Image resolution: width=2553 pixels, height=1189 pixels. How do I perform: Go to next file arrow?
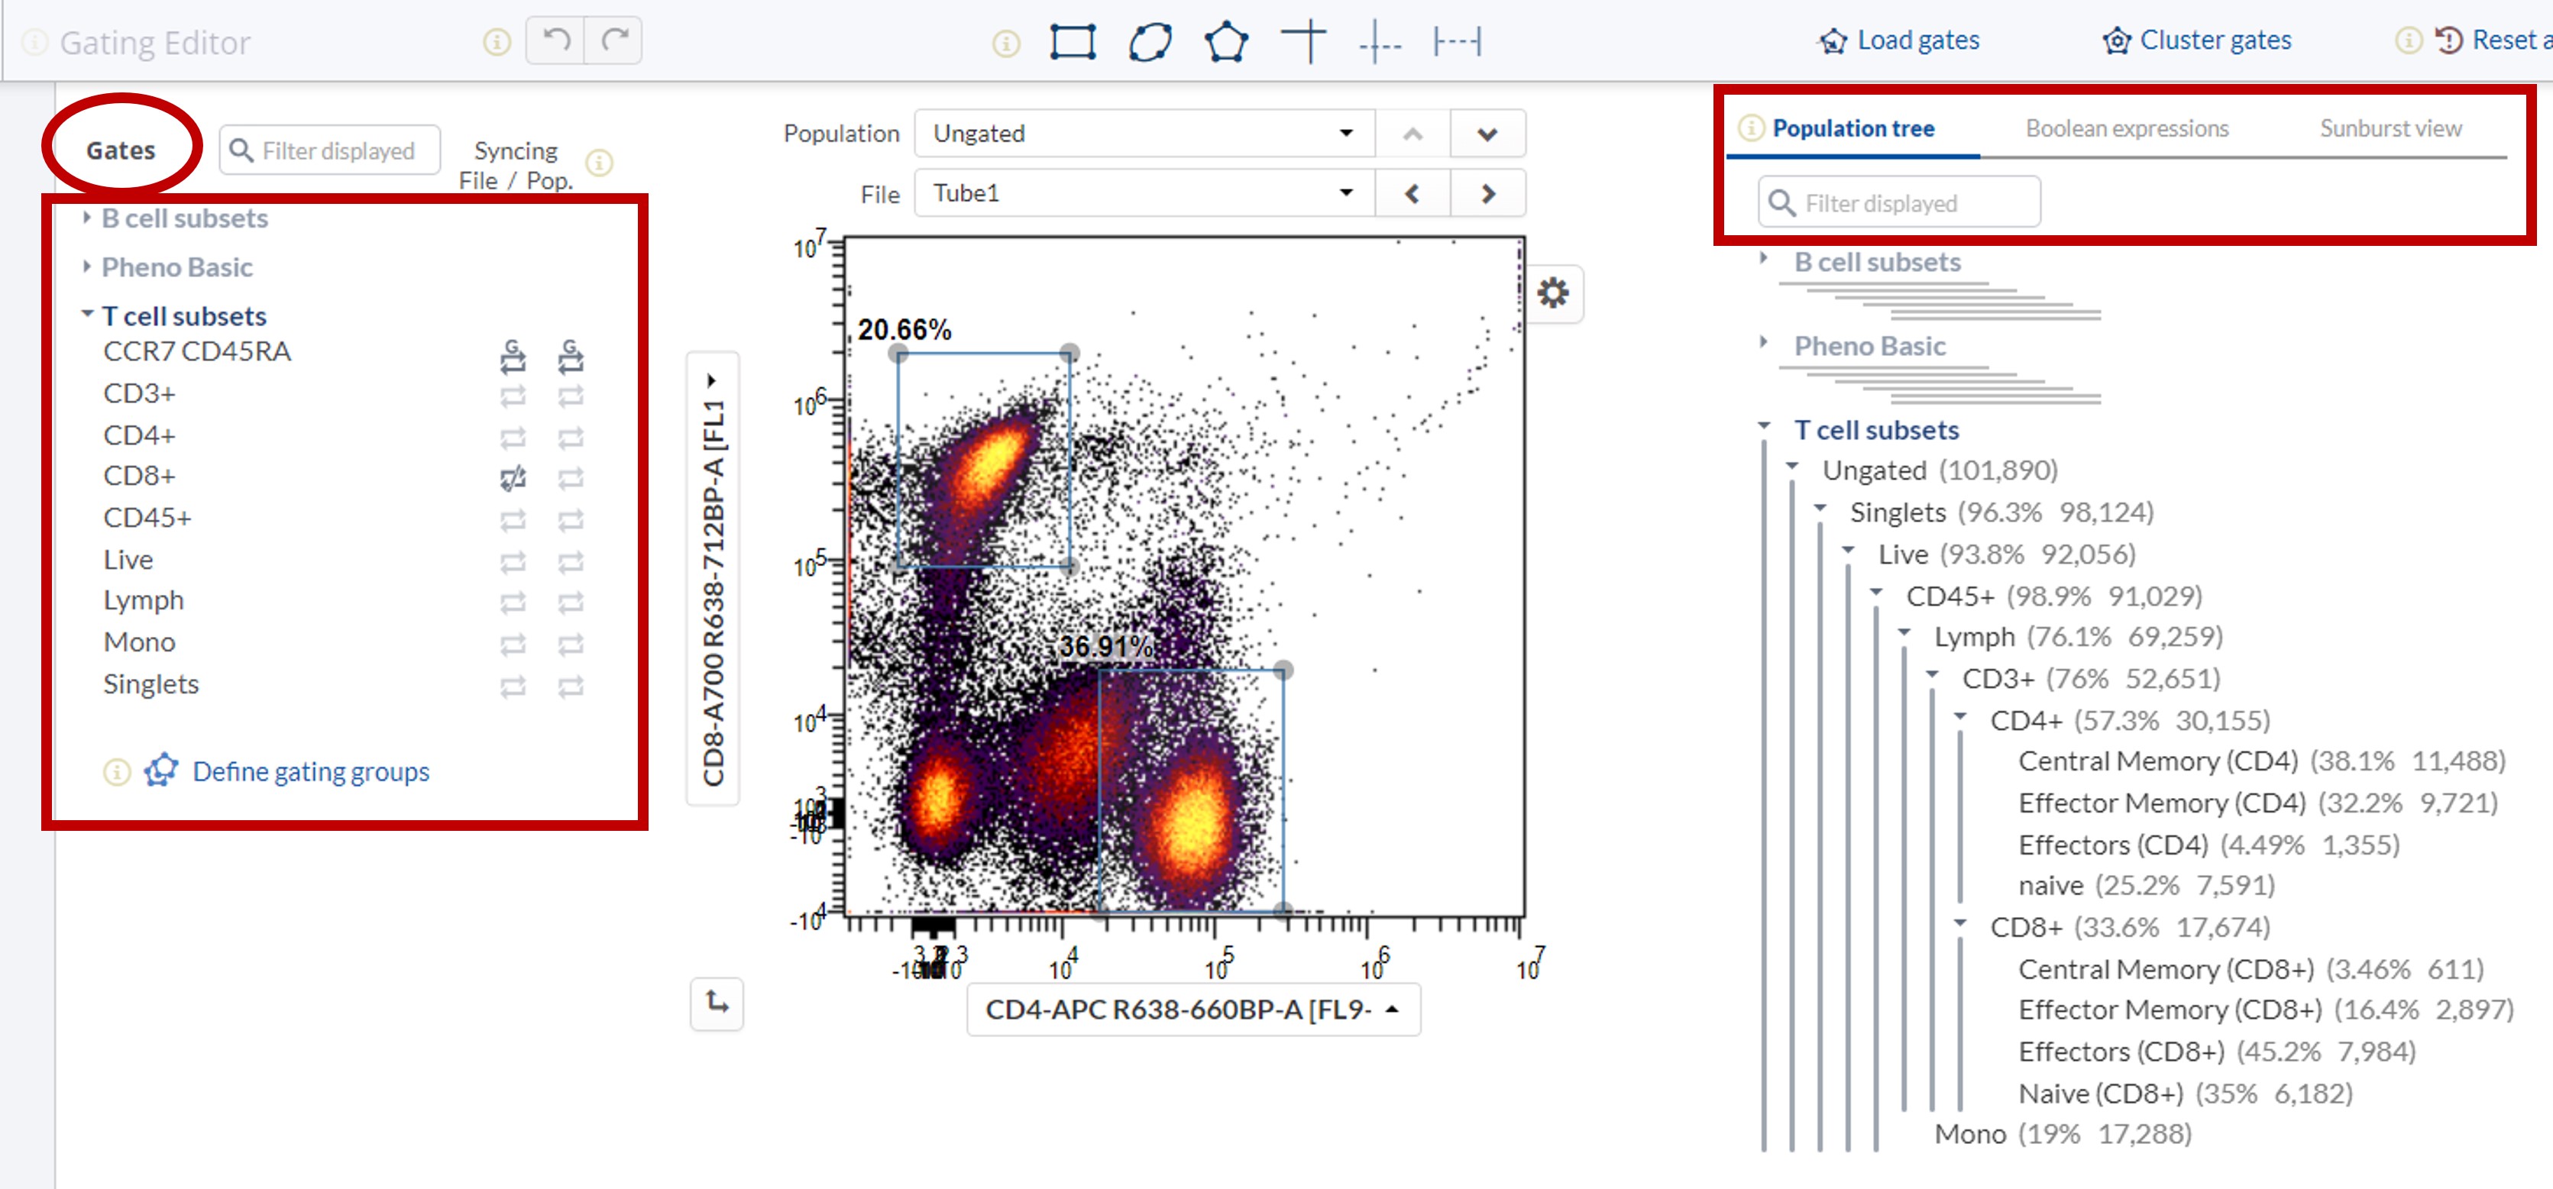[x=1487, y=193]
